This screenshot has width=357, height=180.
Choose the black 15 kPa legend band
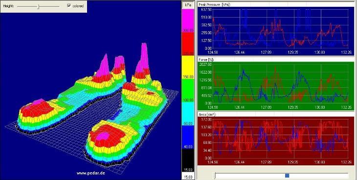(x=188, y=160)
